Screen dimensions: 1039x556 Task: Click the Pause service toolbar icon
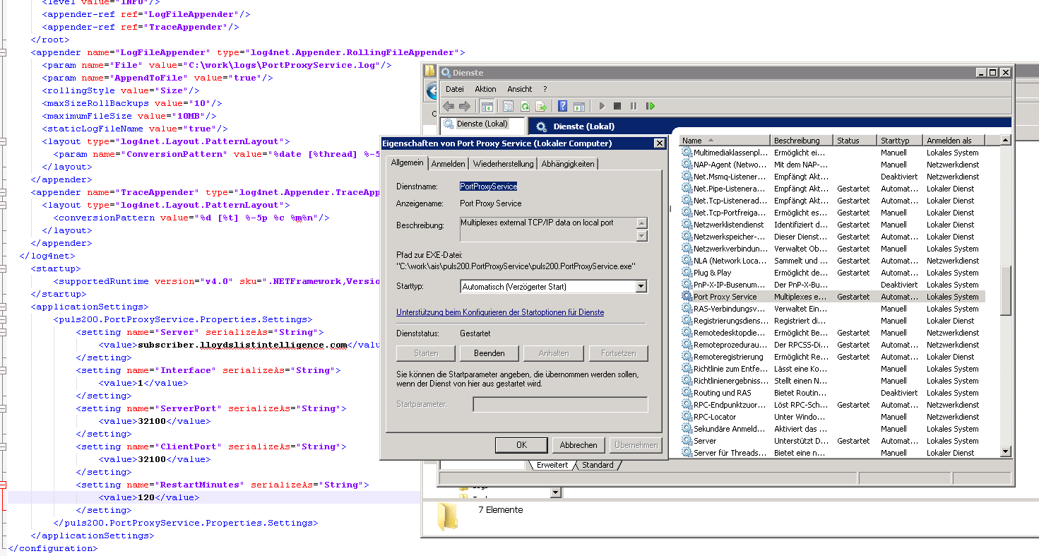pyautogui.click(x=634, y=106)
